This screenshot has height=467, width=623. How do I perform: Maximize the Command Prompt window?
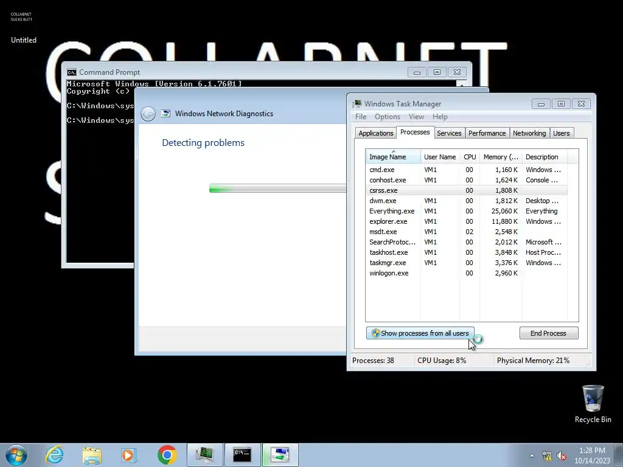point(437,72)
